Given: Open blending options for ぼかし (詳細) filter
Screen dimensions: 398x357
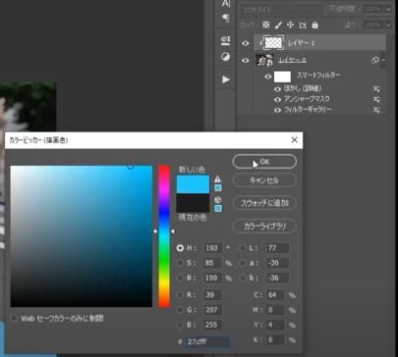Looking at the screenshot, I should [x=376, y=89].
